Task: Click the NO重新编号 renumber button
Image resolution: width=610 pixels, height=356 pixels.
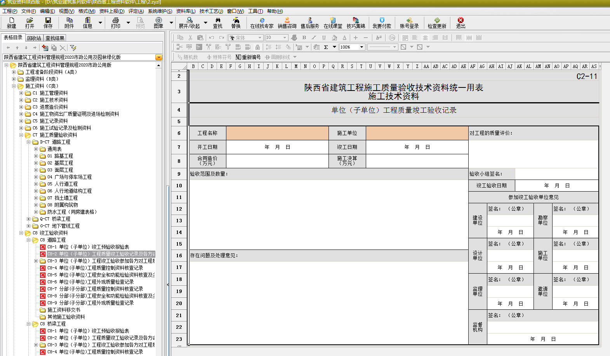Action: click(x=248, y=57)
